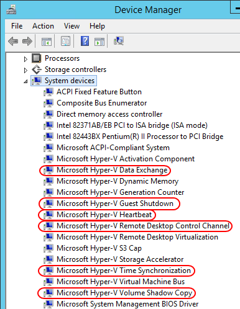Open the Action menu
Viewport: 240px width, 309px height.
tap(43, 26)
